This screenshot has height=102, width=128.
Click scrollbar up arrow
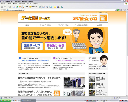click(127, 12)
